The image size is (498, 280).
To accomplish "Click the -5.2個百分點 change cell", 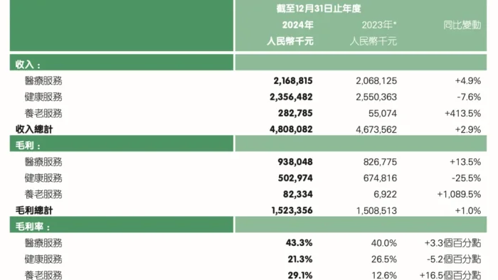I will point(454,259).
